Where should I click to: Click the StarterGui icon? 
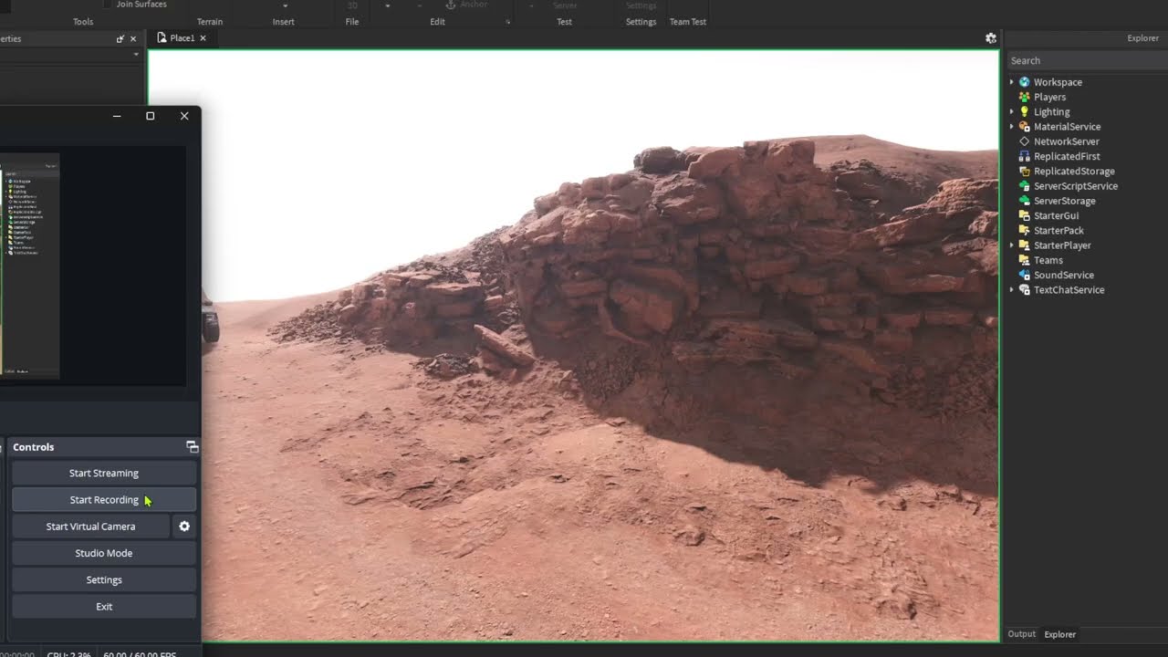1024,215
